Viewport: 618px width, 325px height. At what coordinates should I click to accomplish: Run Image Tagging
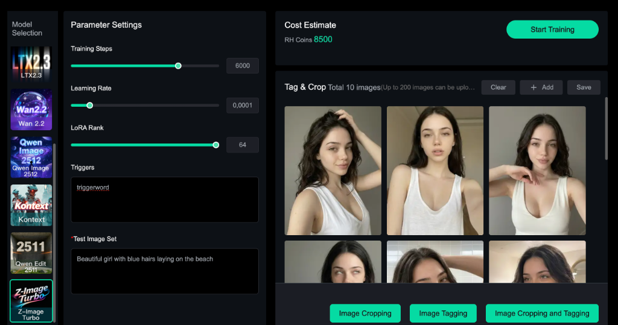(x=443, y=313)
